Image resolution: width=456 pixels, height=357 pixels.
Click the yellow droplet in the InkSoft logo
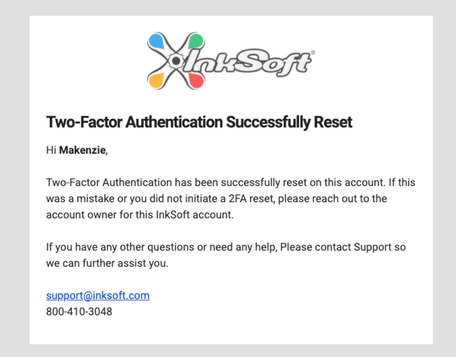point(156,80)
